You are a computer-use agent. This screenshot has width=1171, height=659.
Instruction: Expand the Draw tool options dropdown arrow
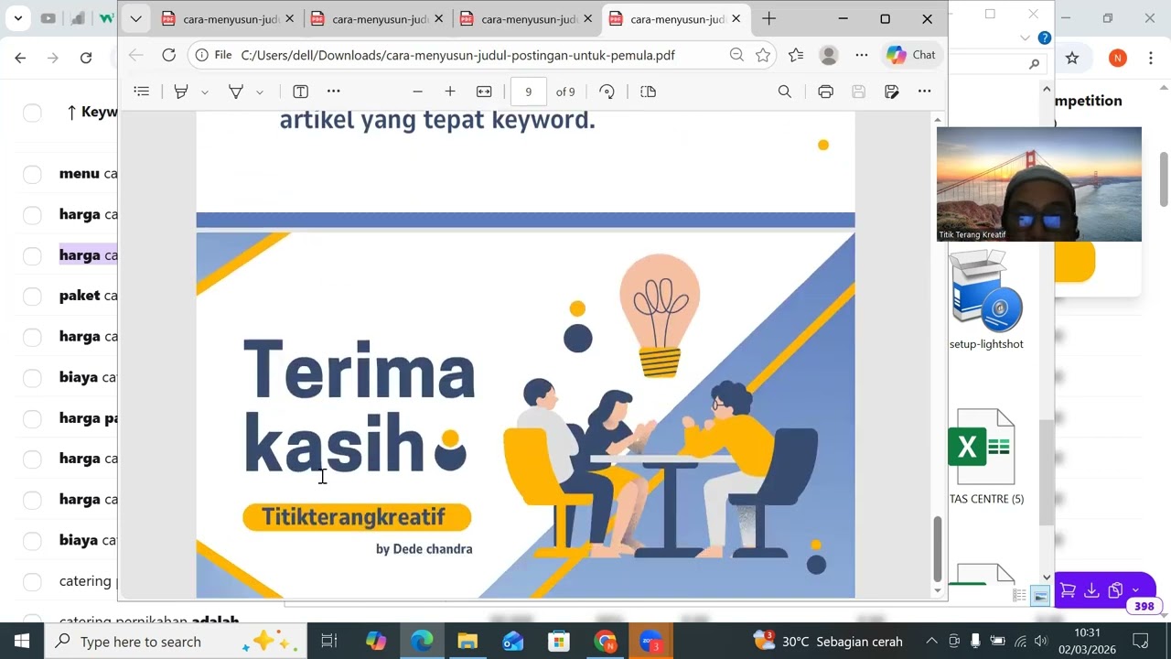[x=260, y=92]
